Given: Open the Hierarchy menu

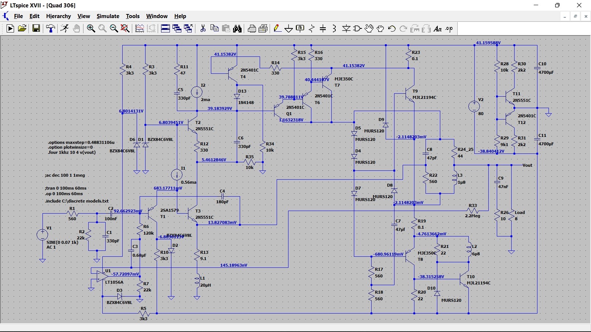Looking at the screenshot, I should pyautogui.click(x=58, y=16).
